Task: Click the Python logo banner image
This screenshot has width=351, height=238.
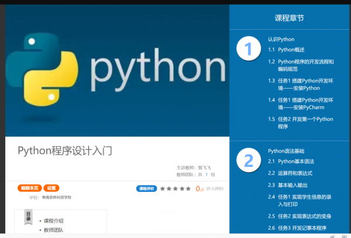Action: (118, 71)
